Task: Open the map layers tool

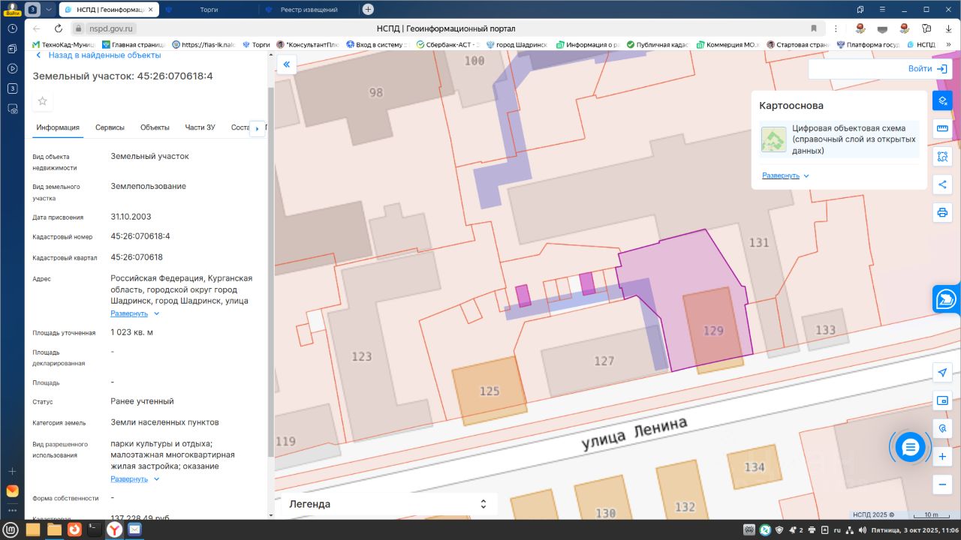Action: point(942,100)
